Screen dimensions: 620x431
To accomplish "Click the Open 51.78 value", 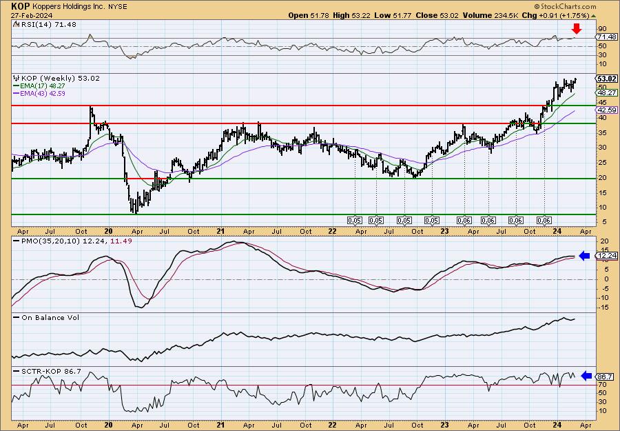I will point(307,15).
